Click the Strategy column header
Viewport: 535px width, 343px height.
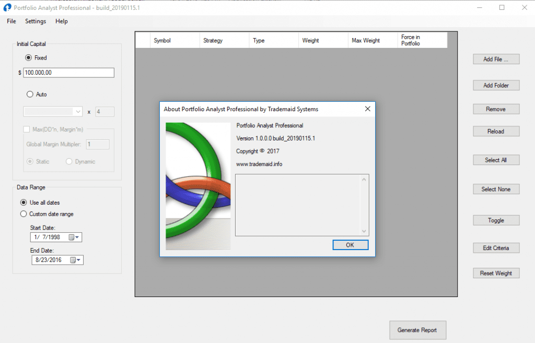click(x=224, y=40)
